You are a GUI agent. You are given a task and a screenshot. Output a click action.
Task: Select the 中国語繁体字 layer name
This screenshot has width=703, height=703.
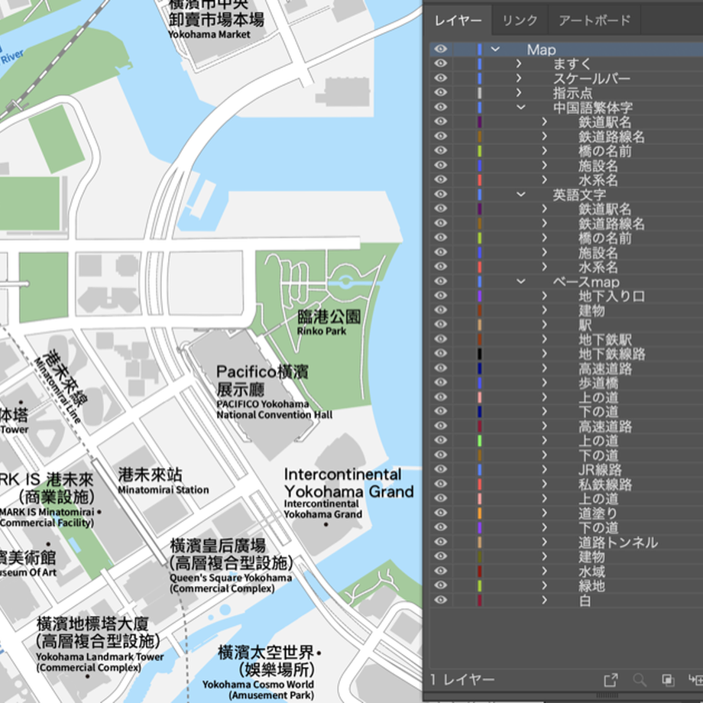tap(593, 107)
